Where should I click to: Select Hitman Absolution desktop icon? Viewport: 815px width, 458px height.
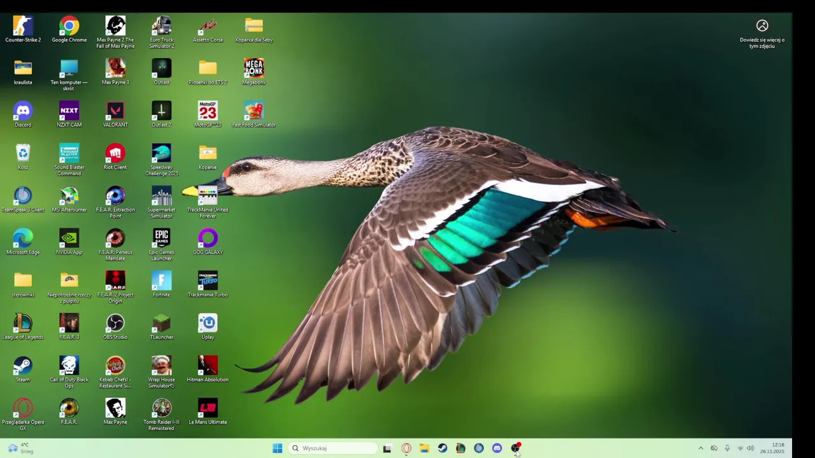pos(208,370)
